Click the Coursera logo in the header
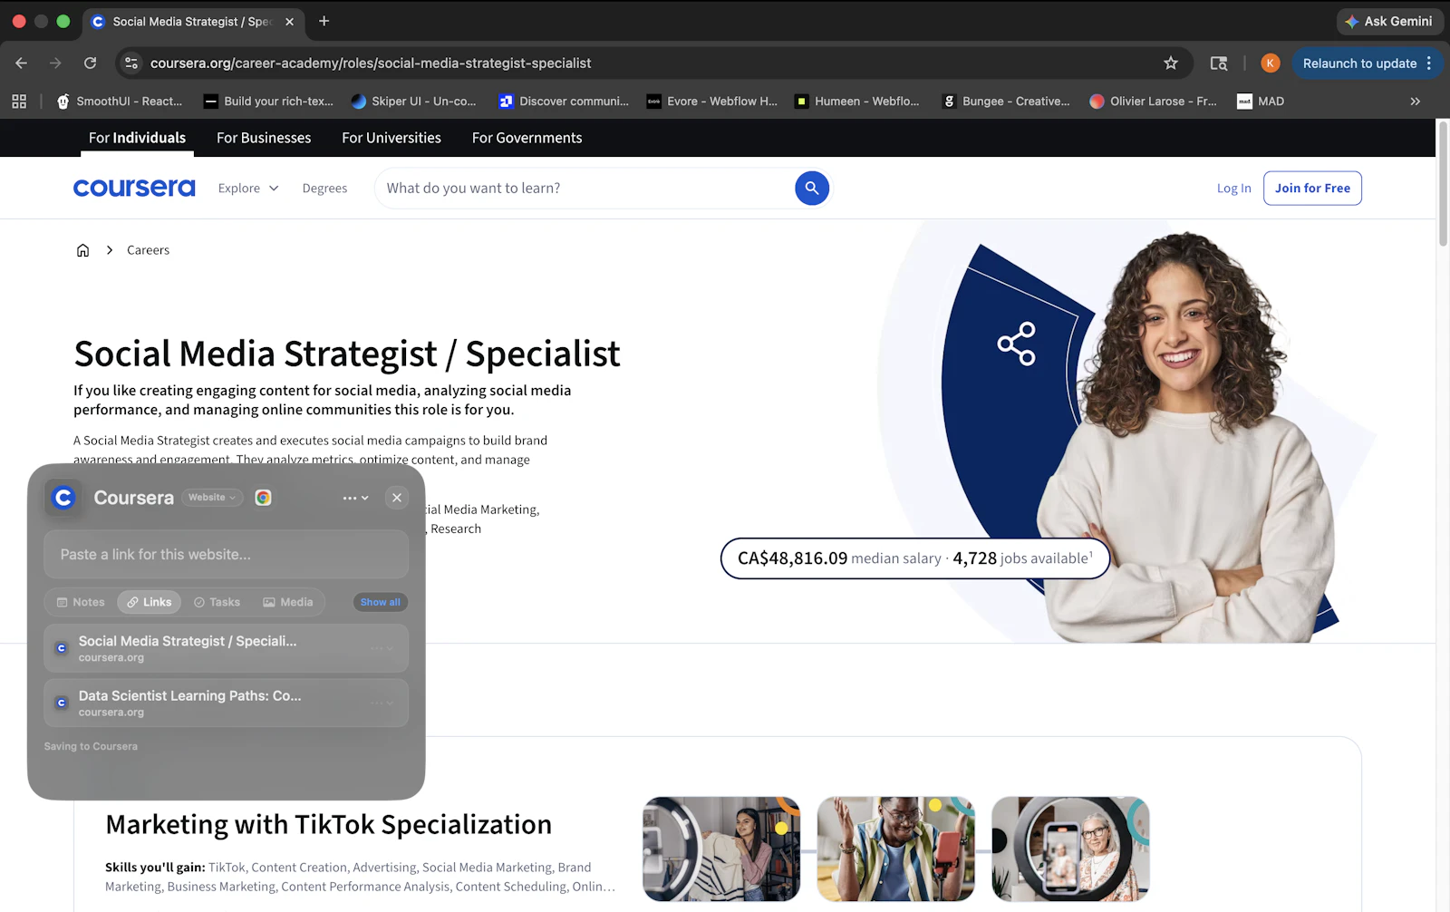 pyautogui.click(x=134, y=188)
